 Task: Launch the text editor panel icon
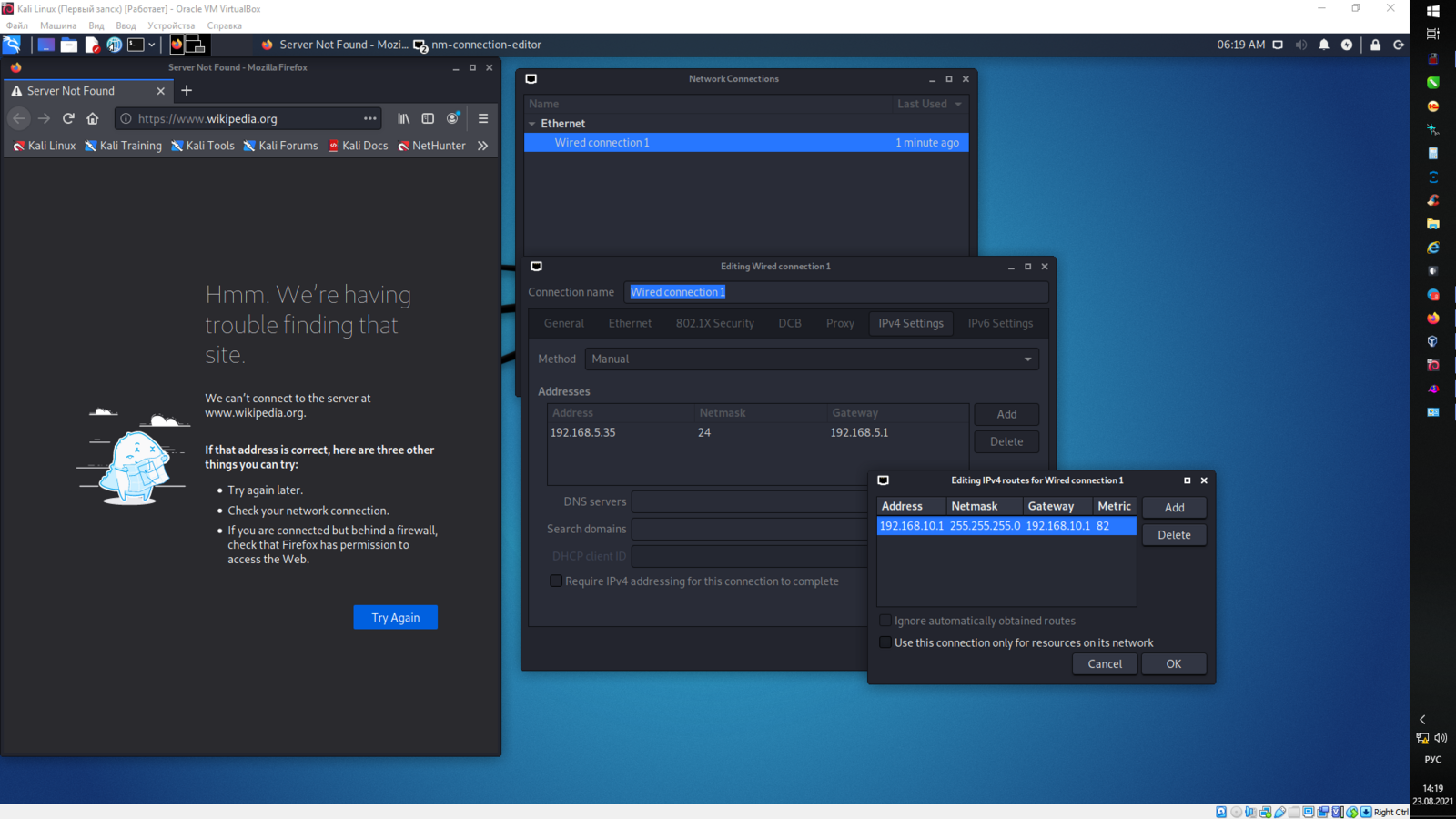(x=92, y=45)
